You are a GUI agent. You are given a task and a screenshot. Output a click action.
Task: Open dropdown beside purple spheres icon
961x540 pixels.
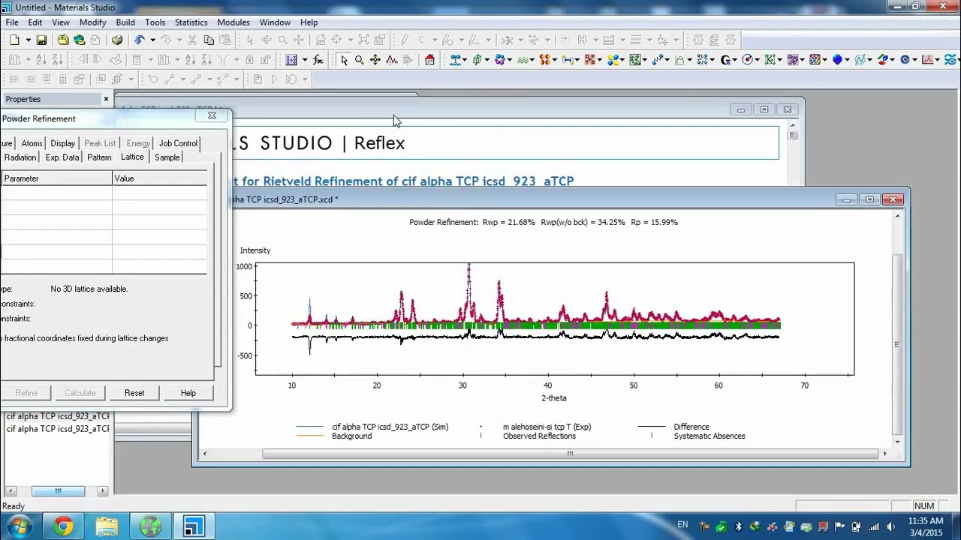coord(510,60)
